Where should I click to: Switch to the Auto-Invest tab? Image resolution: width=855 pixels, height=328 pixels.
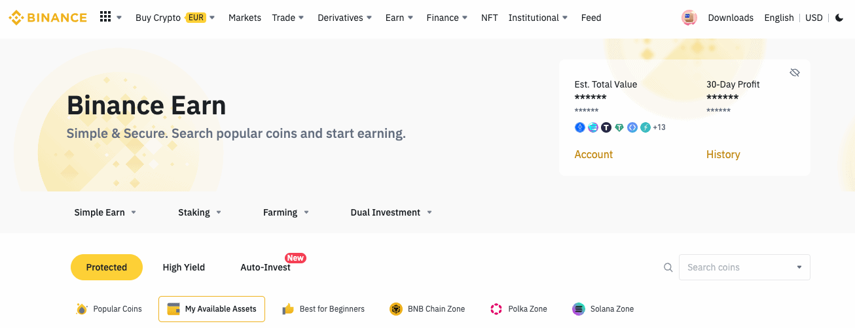[x=266, y=267]
